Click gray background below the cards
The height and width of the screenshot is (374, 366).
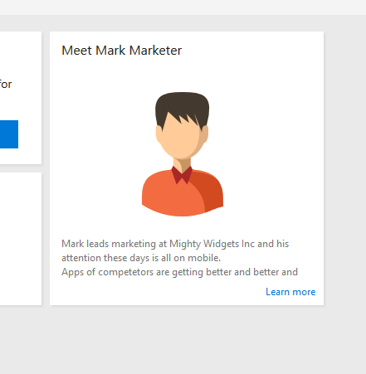click(183, 340)
